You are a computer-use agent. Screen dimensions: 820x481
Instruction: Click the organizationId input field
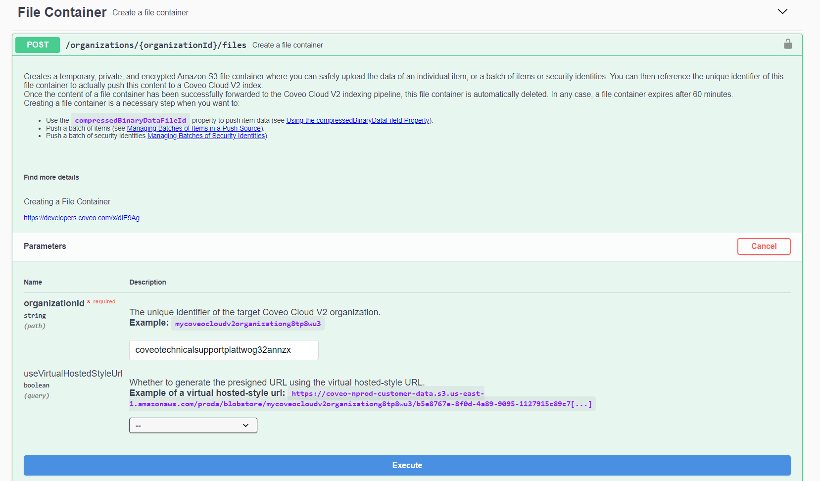pyautogui.click(x=224, y=350)
